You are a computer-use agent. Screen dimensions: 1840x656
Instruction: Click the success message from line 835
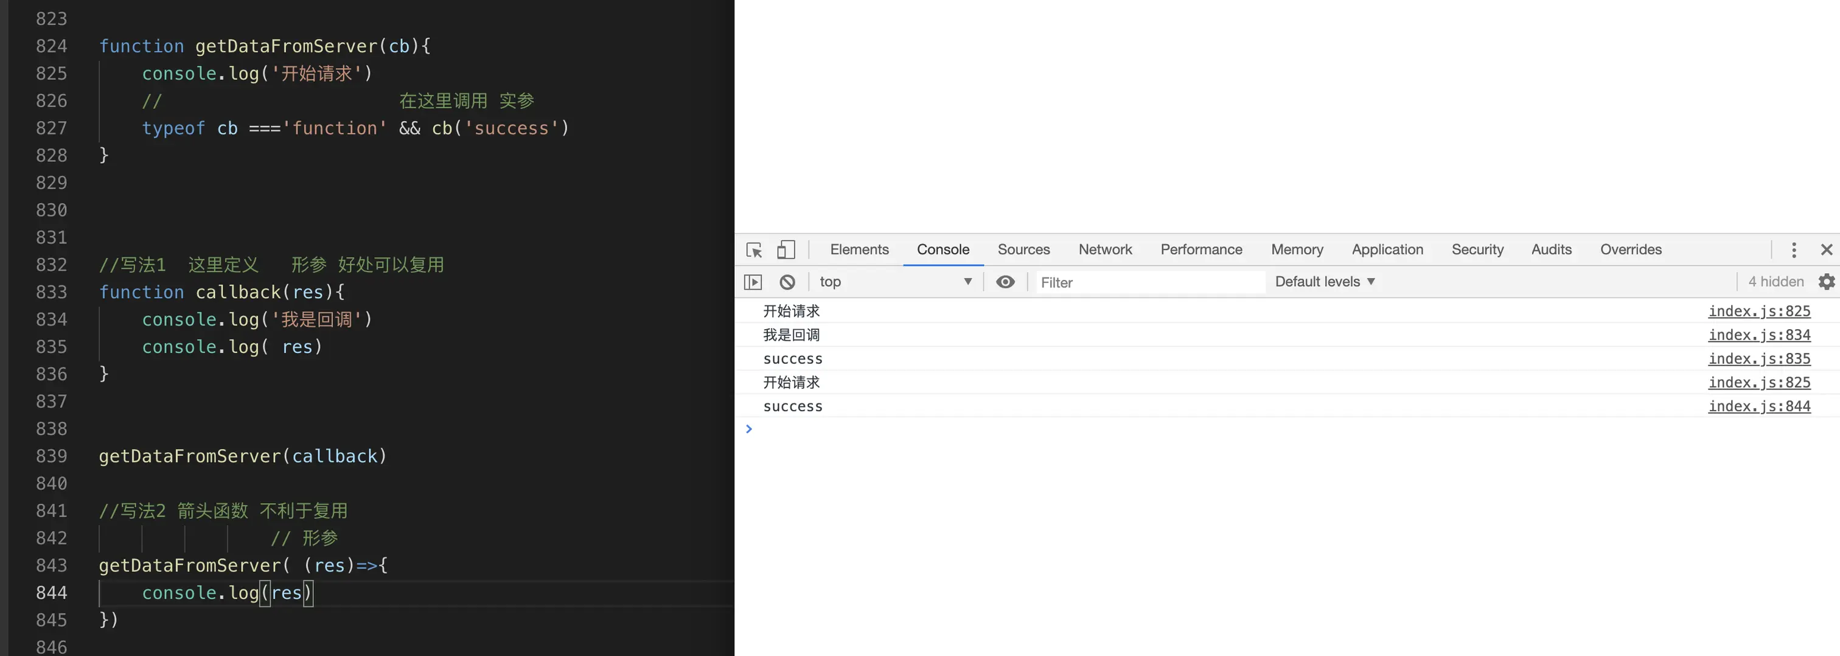(x=793, y=358)
